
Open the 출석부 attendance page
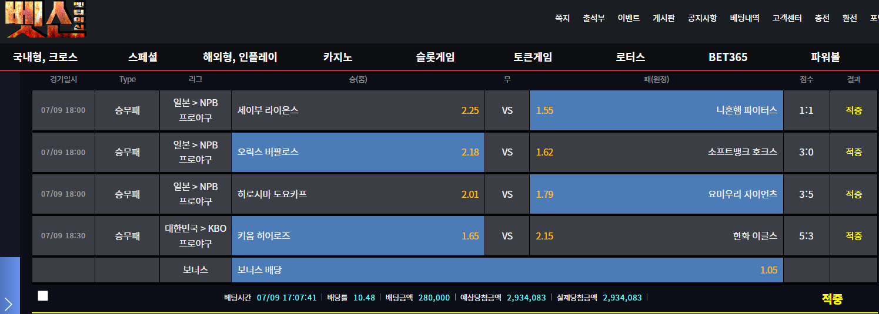593,18
